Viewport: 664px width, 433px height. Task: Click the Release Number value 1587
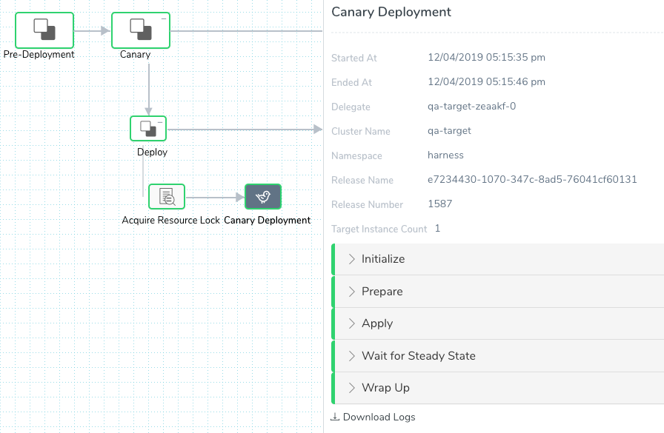coord(440,204)
